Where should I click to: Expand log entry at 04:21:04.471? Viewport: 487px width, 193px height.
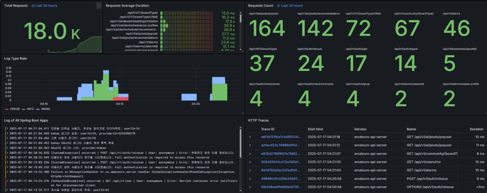coord(7,128)
